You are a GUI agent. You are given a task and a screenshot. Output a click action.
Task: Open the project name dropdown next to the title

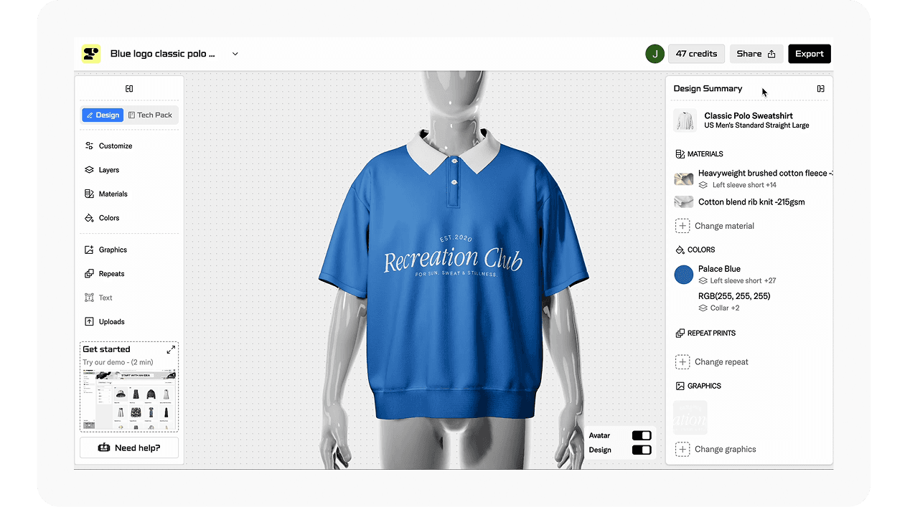235,53
